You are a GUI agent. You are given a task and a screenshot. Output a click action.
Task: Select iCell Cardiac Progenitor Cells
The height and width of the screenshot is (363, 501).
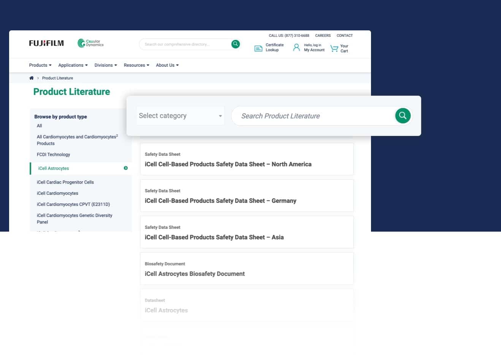65,182
